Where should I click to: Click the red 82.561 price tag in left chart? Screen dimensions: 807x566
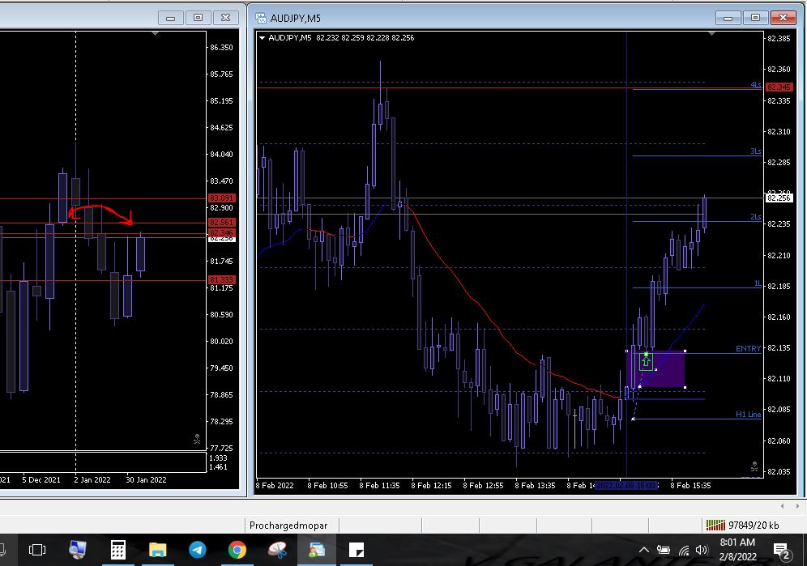coord(221,223)
